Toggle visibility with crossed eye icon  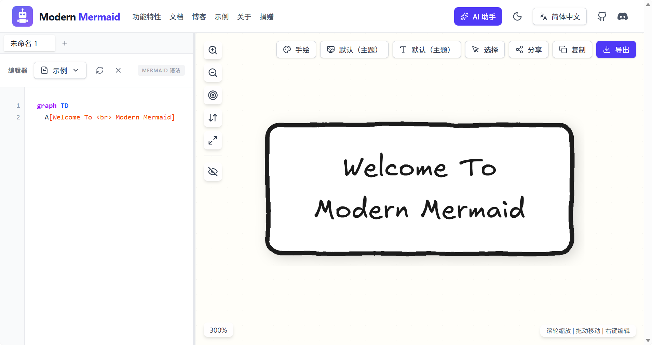(213, 172)
